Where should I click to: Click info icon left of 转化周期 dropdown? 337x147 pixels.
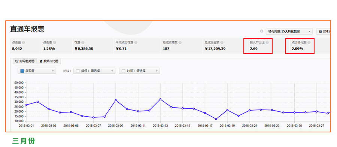(262, 31)
